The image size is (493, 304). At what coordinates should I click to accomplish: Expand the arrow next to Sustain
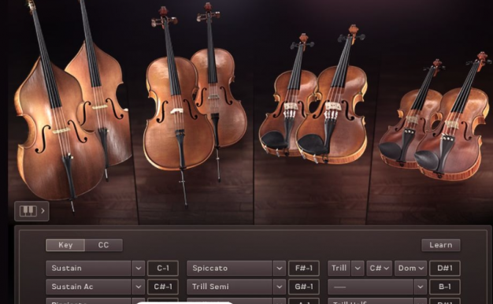[x=139, y=268]
